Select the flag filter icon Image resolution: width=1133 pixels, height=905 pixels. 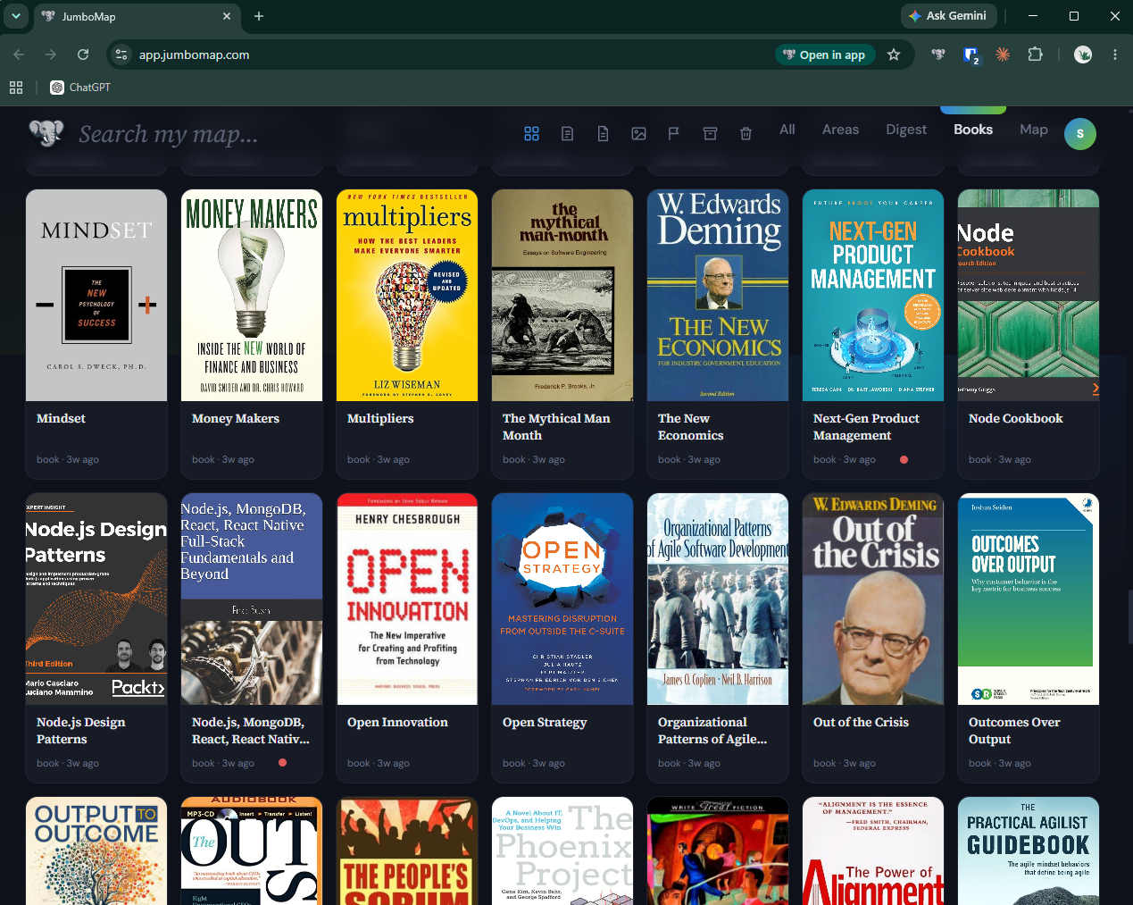pyautogui.click(x=674, y=133)
